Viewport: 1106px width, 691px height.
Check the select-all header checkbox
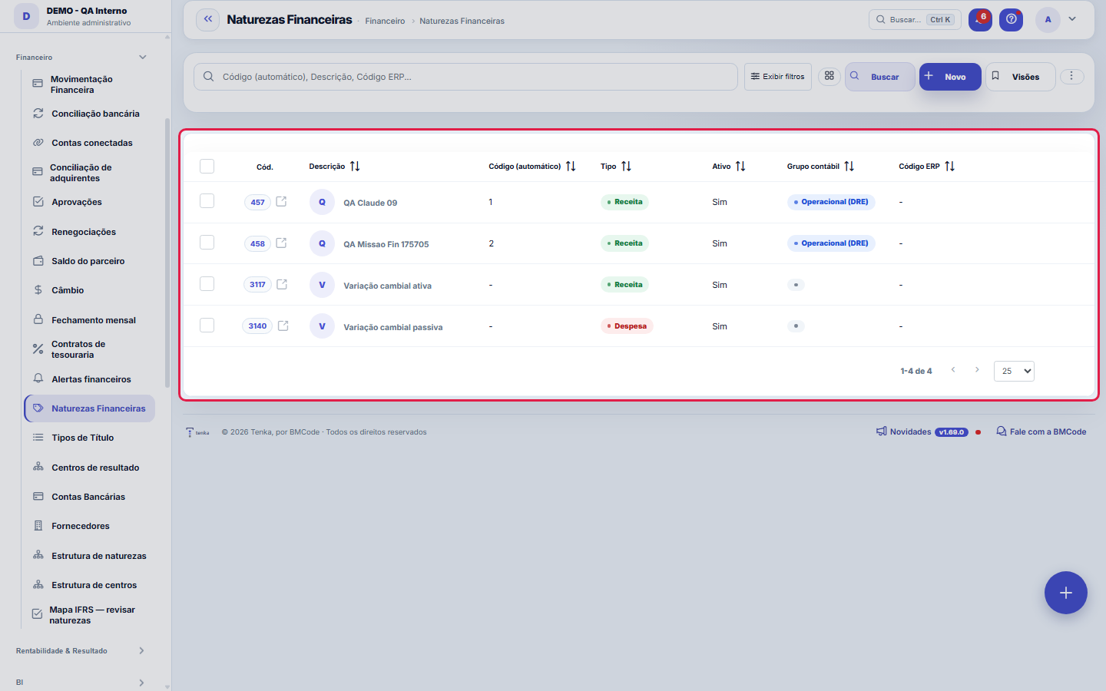coord(207,167)
